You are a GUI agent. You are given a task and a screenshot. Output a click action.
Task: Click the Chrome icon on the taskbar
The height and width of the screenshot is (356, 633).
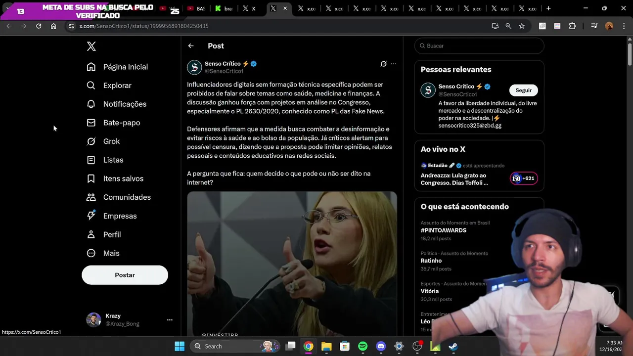click(x=308, y=346)
